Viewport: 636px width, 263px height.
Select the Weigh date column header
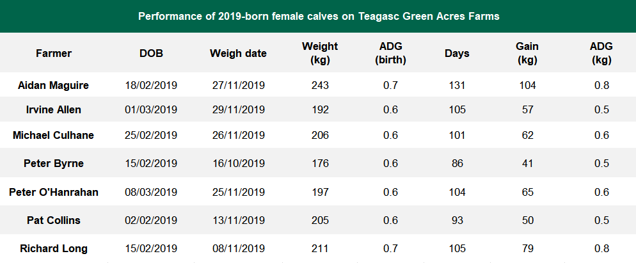pos(238,53)
